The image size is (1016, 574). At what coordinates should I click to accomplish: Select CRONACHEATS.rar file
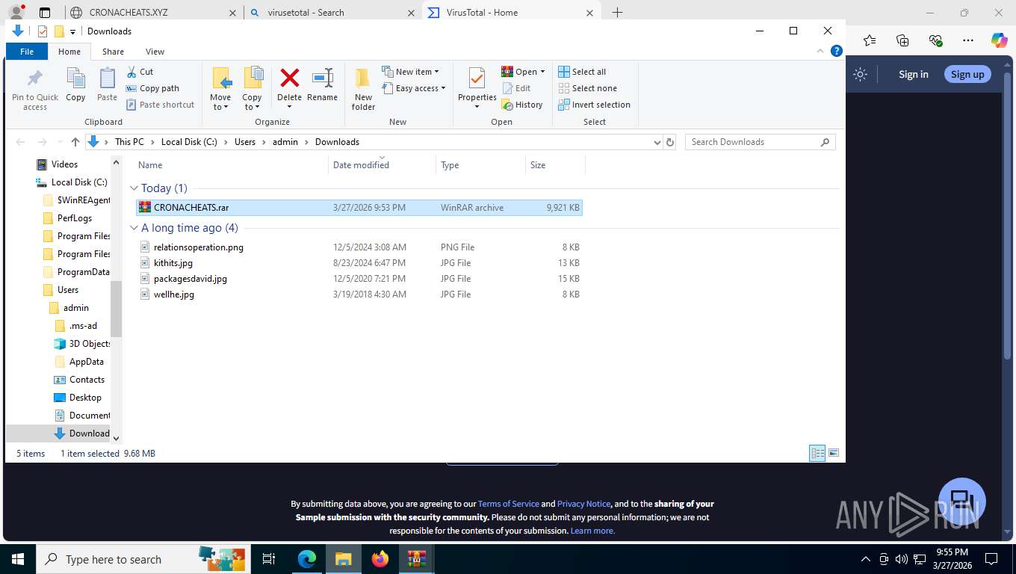pos(359,208)
